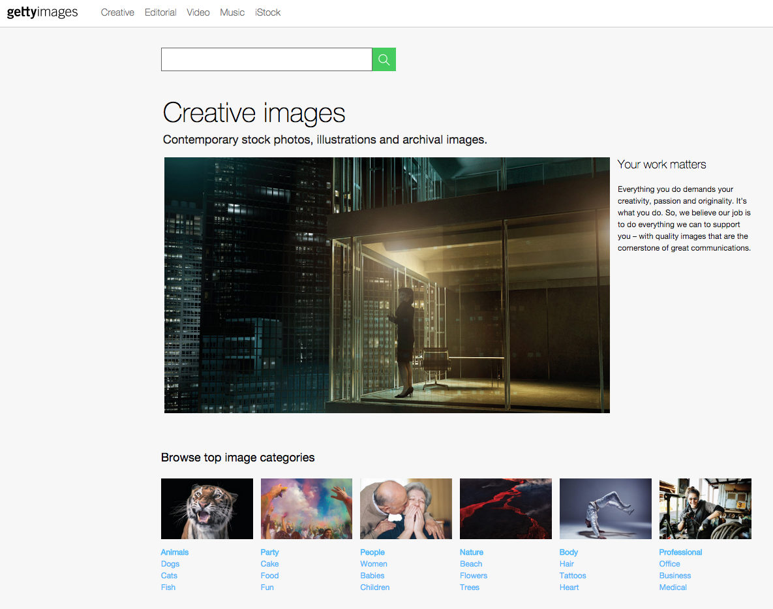This screenshot has width=773, height=609.
Task: Open the Creative menu item
Action: click(x=117, y=12)
